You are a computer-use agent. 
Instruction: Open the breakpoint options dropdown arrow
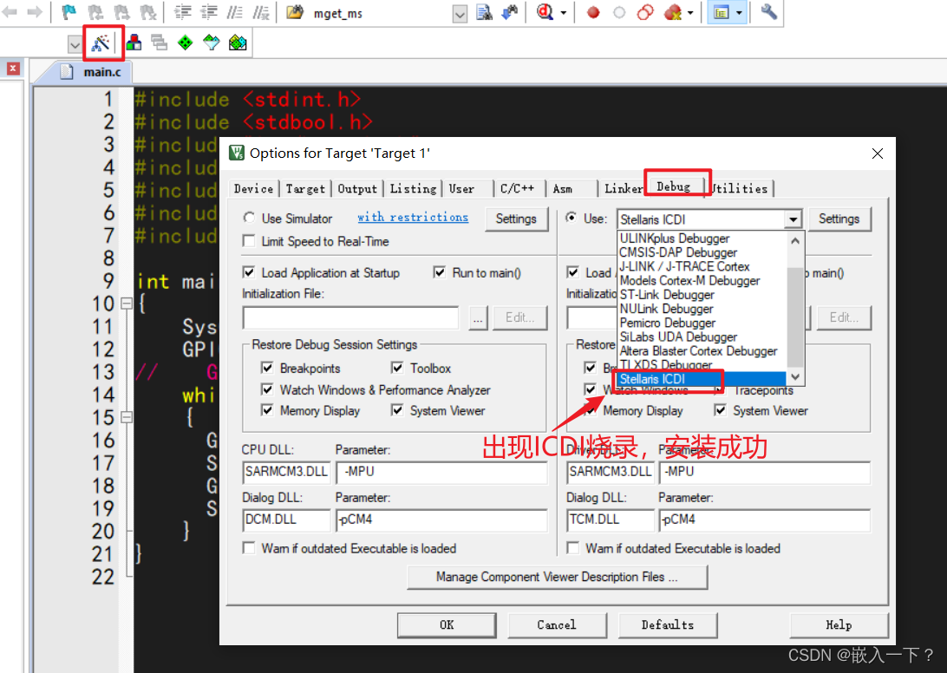point(690,13)
